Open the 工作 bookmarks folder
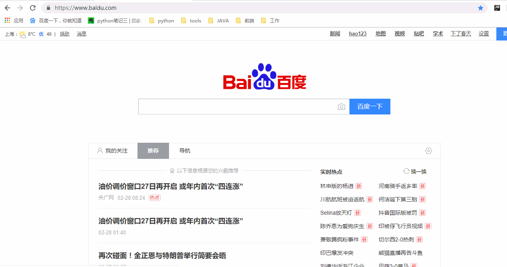The image size is (507, 267). [270, 20]
